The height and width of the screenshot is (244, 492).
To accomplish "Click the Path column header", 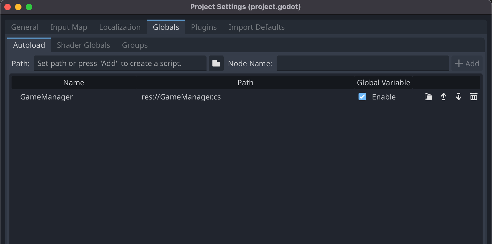I will coord(245,82).
